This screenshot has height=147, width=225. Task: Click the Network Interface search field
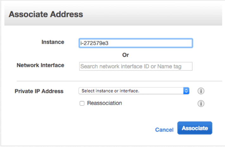136,66
